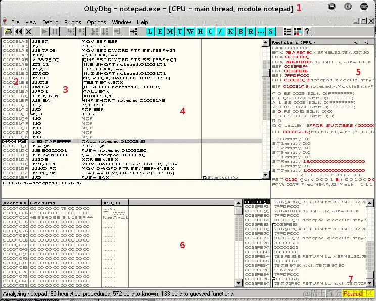Show the Log window with the L button
The height and width of the screenshot is (301, 376).
click(x=150, y=32)
